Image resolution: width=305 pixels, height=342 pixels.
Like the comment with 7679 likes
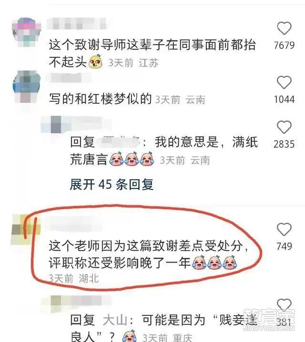click(284, 28)
